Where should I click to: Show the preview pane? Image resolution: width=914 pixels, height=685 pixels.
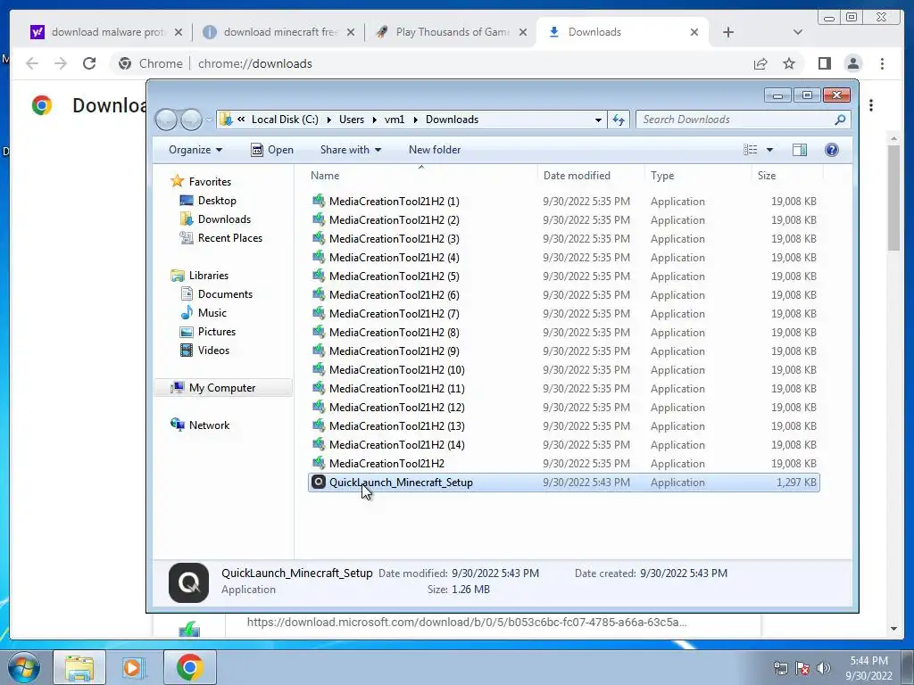click(x=800, y=150)
